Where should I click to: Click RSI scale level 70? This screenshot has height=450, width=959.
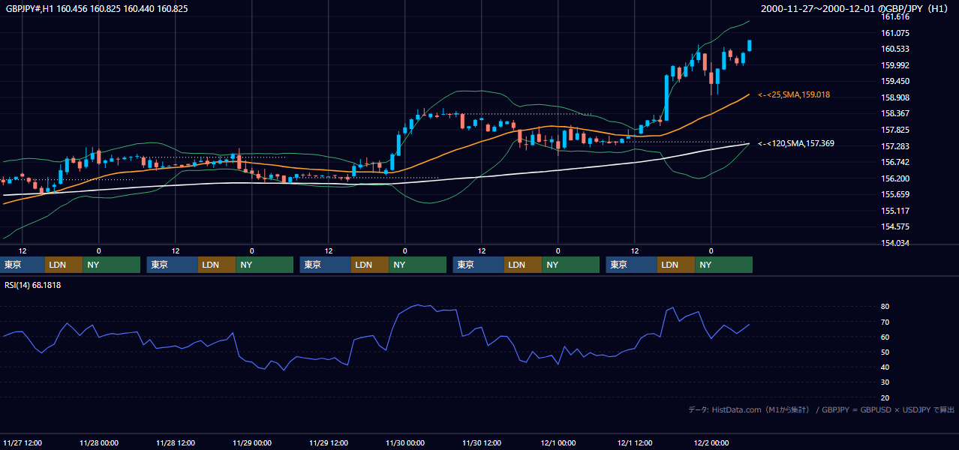[885, 322]
